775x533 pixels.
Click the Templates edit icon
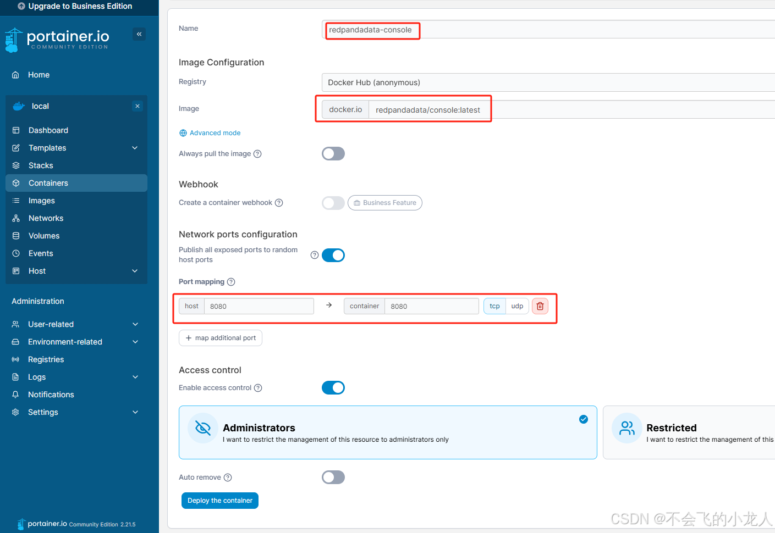pyautogui.click(x=16, y=148)
